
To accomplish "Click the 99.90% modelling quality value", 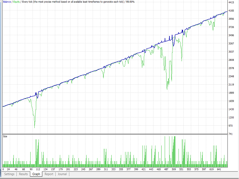I will pos(130,2).
